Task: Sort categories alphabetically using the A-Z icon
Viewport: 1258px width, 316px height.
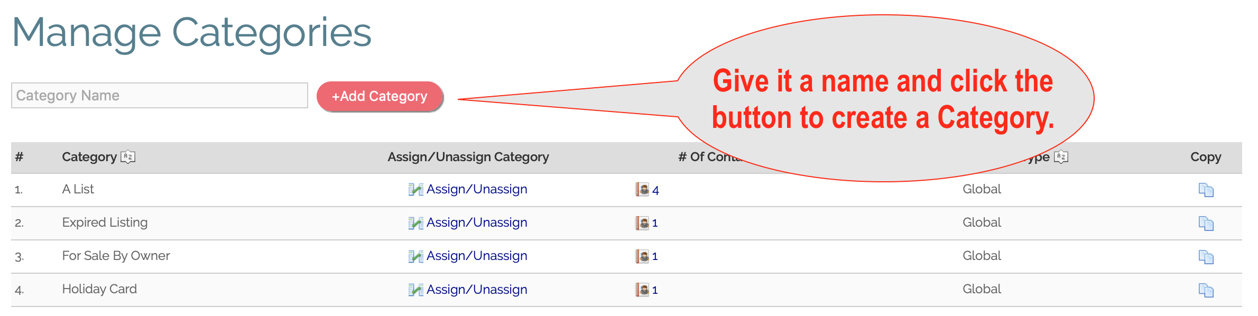Action: pyautogui.click(x=129, y=156)
